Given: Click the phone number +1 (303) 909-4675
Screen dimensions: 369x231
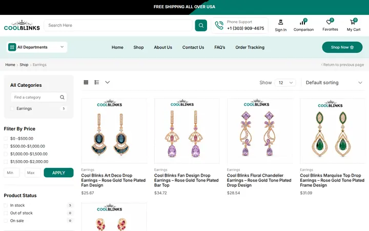Looking at the screenshot, I should (245, 28).
